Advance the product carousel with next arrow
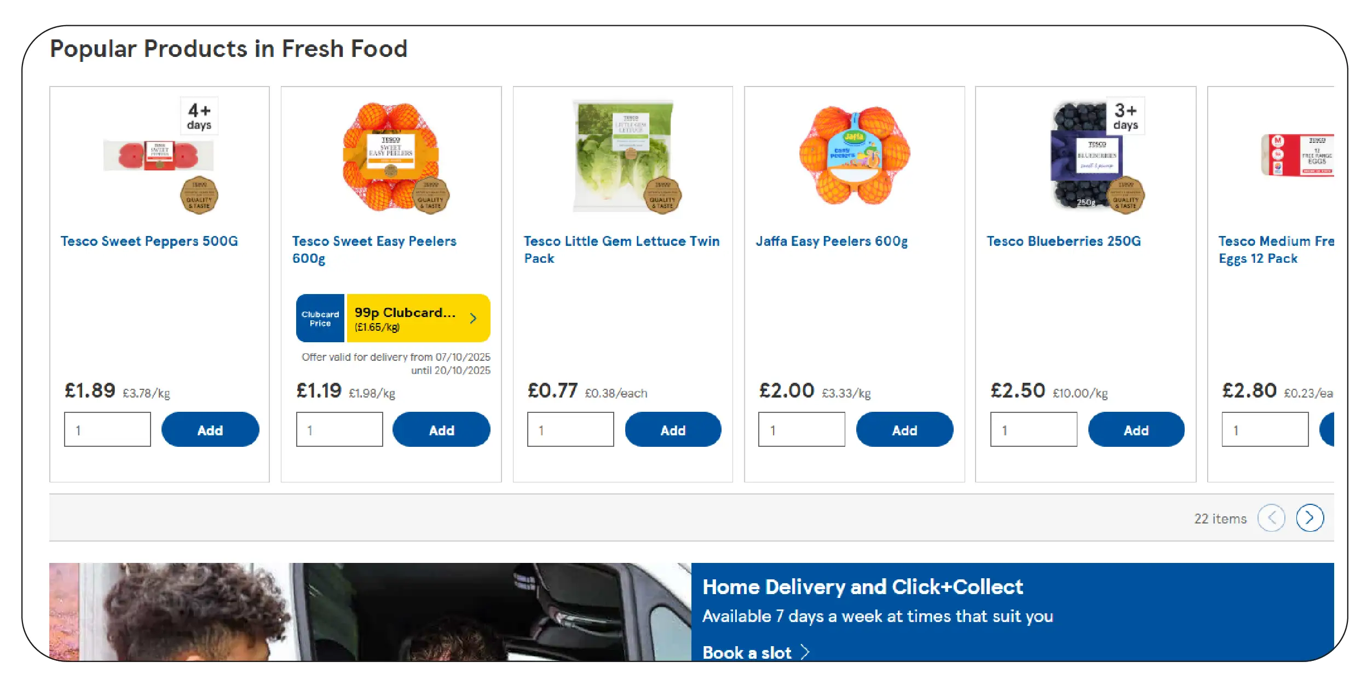1367x679 pixels. click(x=1310, y=517)
